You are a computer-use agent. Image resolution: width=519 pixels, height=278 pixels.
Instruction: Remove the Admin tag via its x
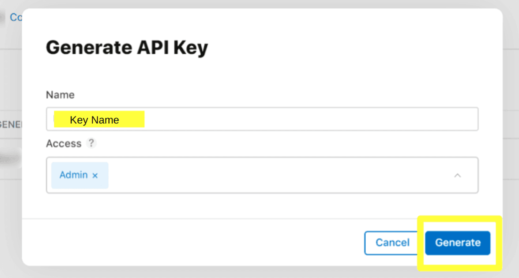[x=95, y=175]
